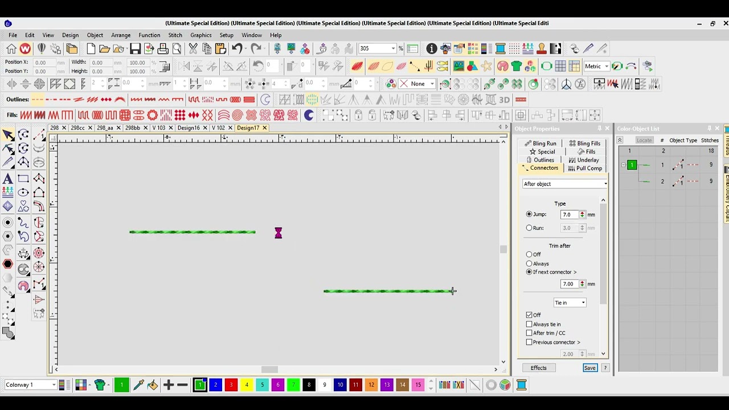Click the red W Wilcom icon
Screen dimensions: 729x410
[x=25, y=49]
